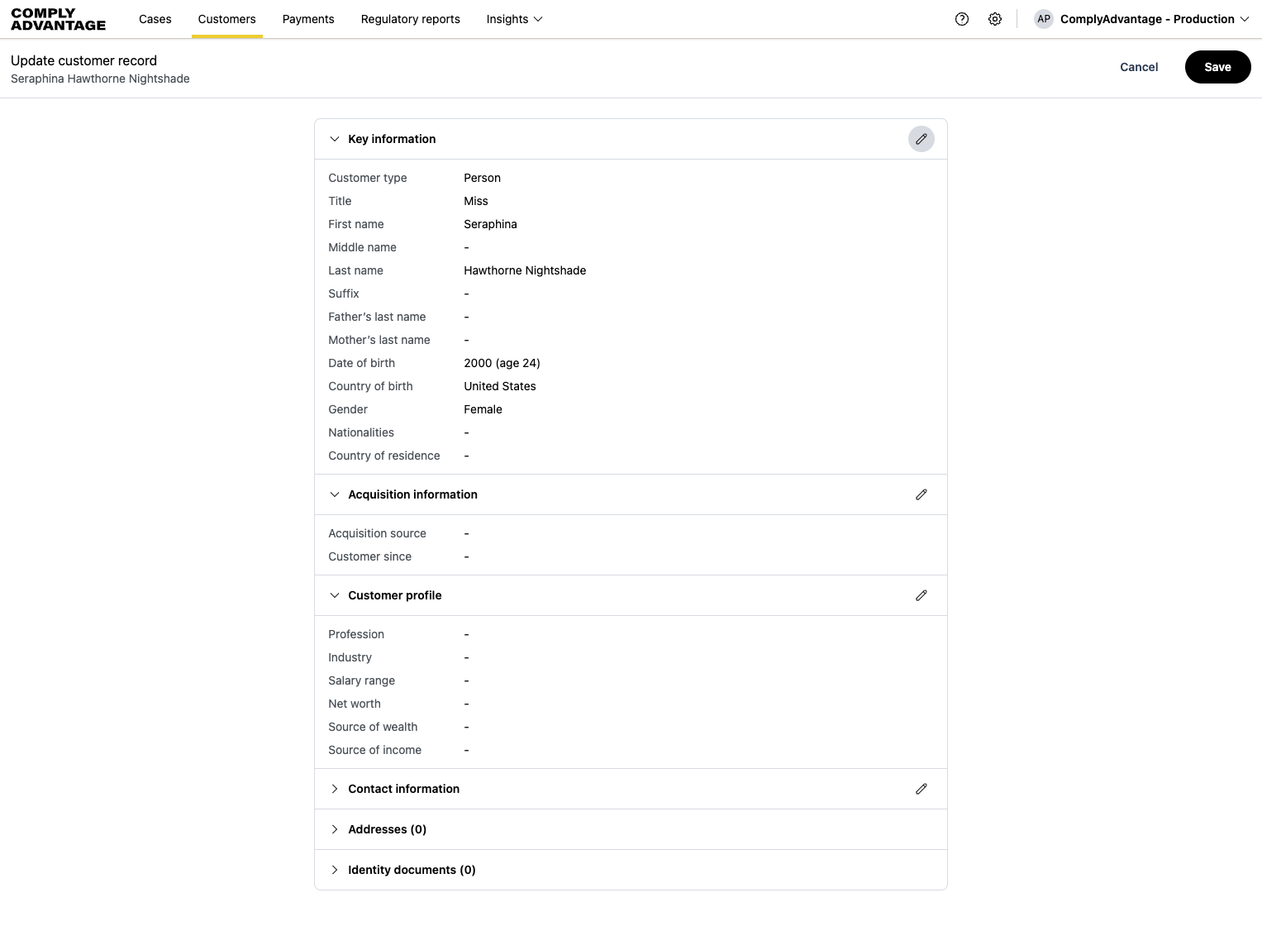Open the Insights dropdown menu

click(x=514, y=19)
